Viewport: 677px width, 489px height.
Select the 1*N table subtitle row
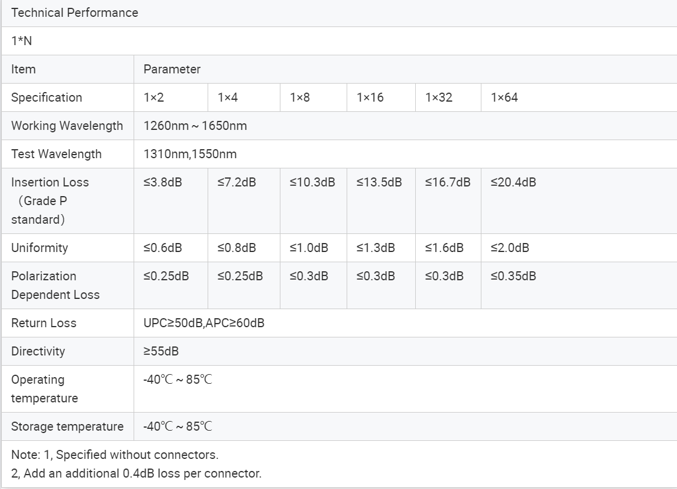pyautogui.click(x=339, y=41)
